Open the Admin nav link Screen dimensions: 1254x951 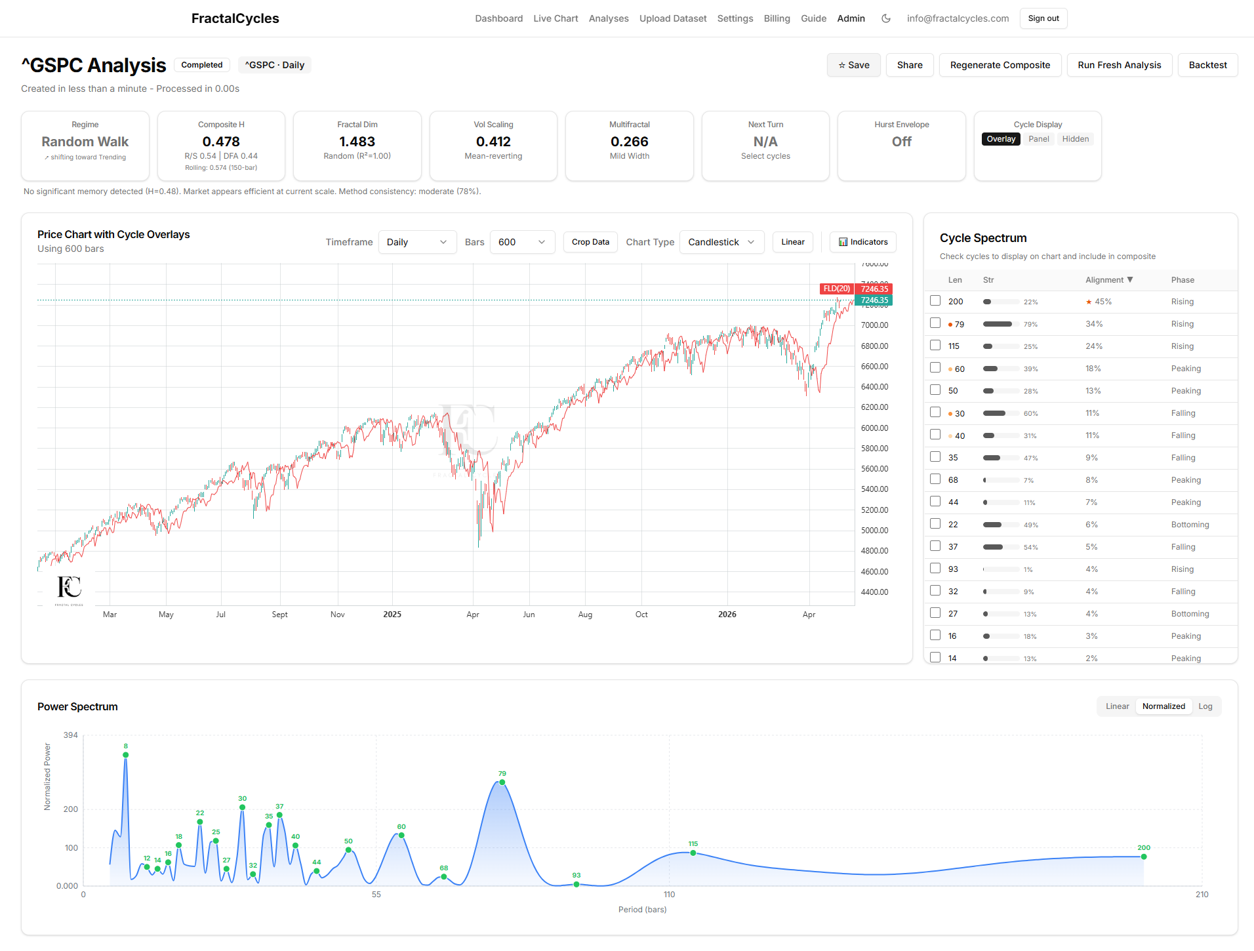coord(851,18)
